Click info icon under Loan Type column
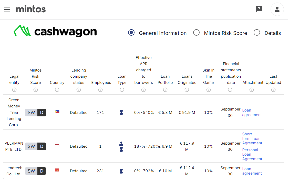Screen dimensions: 288x181 click(122, 90)
